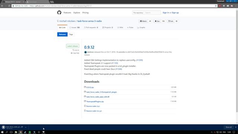Open the forks count beside Fork
The image size is (238, 134).
click(x=176, y=21)
